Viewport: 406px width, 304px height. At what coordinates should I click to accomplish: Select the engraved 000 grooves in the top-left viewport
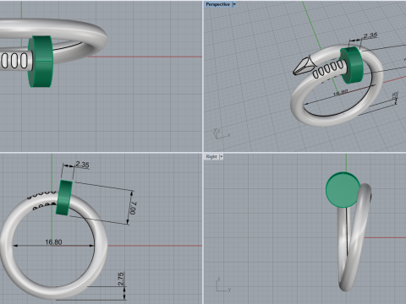coord(14,61)
